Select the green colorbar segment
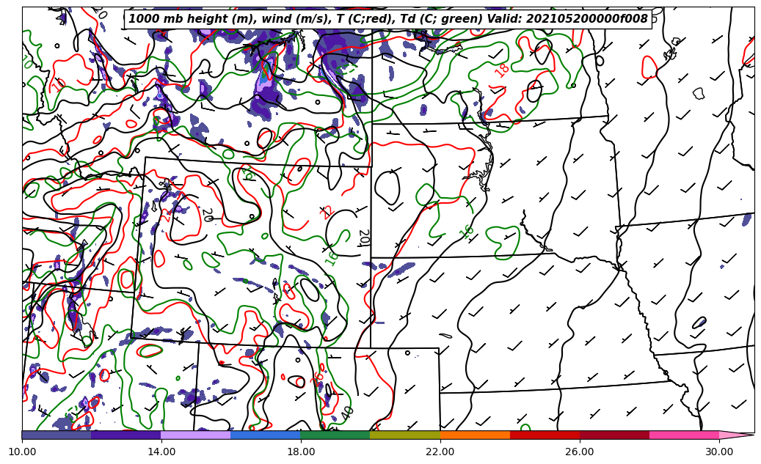The height and width of the screenshot is (464, 761). point(335,435)
